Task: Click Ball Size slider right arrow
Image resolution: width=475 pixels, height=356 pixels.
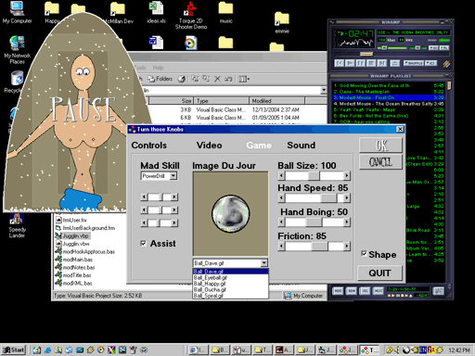Action: pyautogui.click(x=347, y=176)
